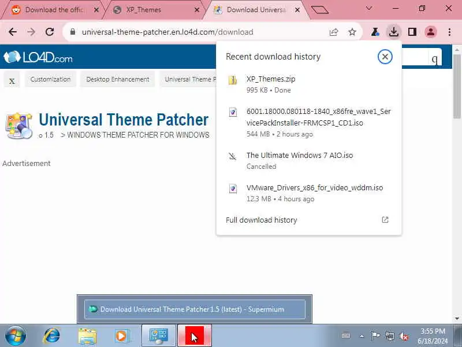
Task: Toggle the downloads toolbar button
Action: pyautogui.click(x=394, y=32)
